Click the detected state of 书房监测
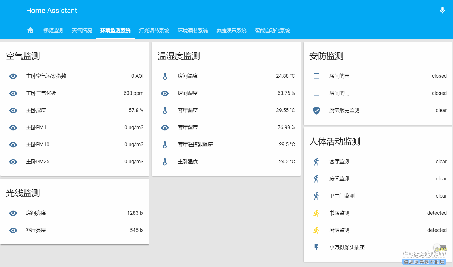Image resolution: width=453 pixels, height=267 pixels. coord(437,213)
